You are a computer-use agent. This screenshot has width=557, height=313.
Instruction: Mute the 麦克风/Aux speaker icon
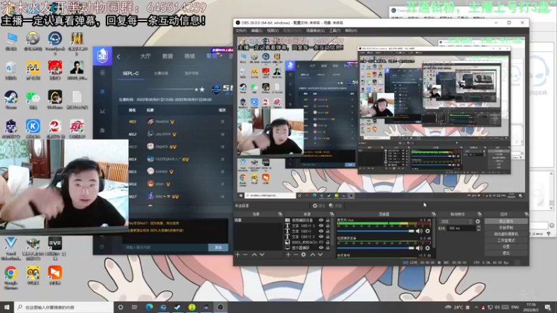[420, 231]
